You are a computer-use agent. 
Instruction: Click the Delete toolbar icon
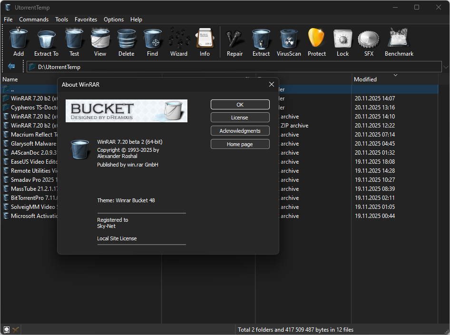(126, 41)
